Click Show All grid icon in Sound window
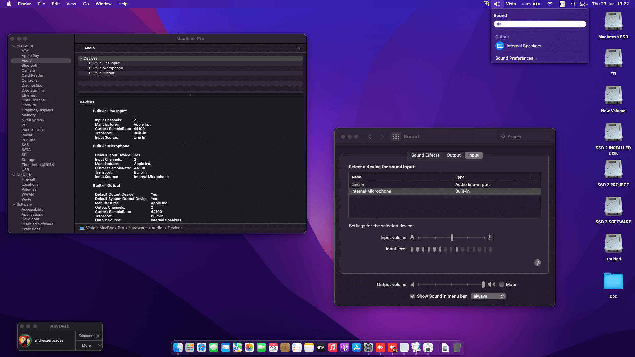This screenshot has width=635, height=357. pos(396,137)
